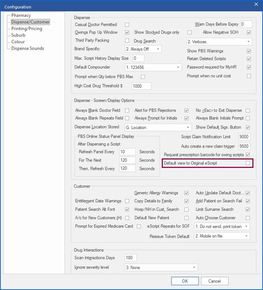This screenshot has width=263, height=290.
Task: Enable Default New Patient checkbox
Action: (187, 218)
